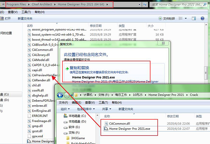This screenshot has height=144, width=210.
Task: Select chil.dll file
Action: 36,85
